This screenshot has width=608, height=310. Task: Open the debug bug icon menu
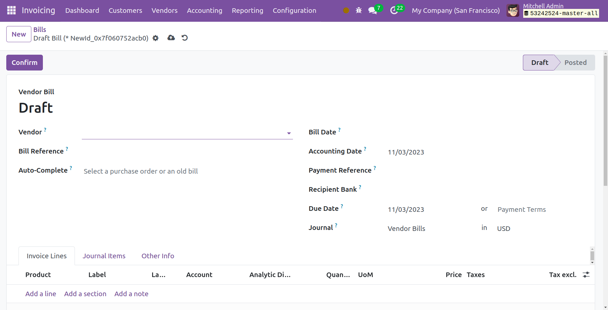tap(359, 11)
